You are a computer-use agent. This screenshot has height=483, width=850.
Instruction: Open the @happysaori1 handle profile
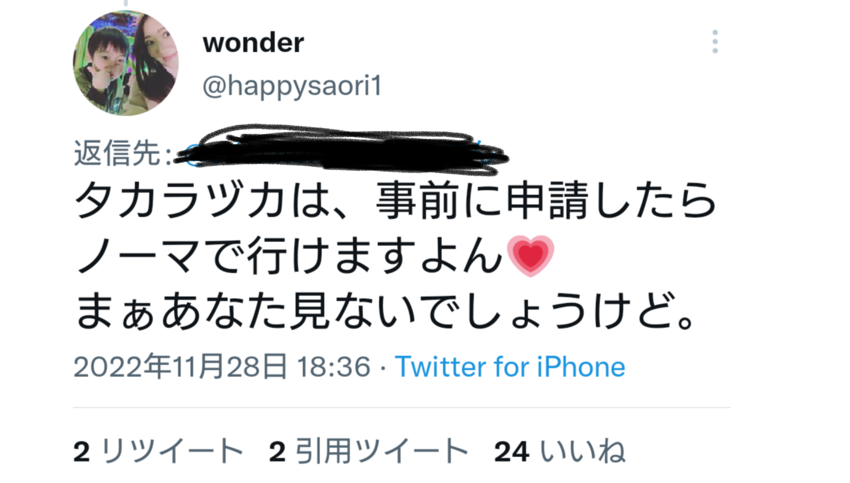pyautogui.click(x=292, y=85)
